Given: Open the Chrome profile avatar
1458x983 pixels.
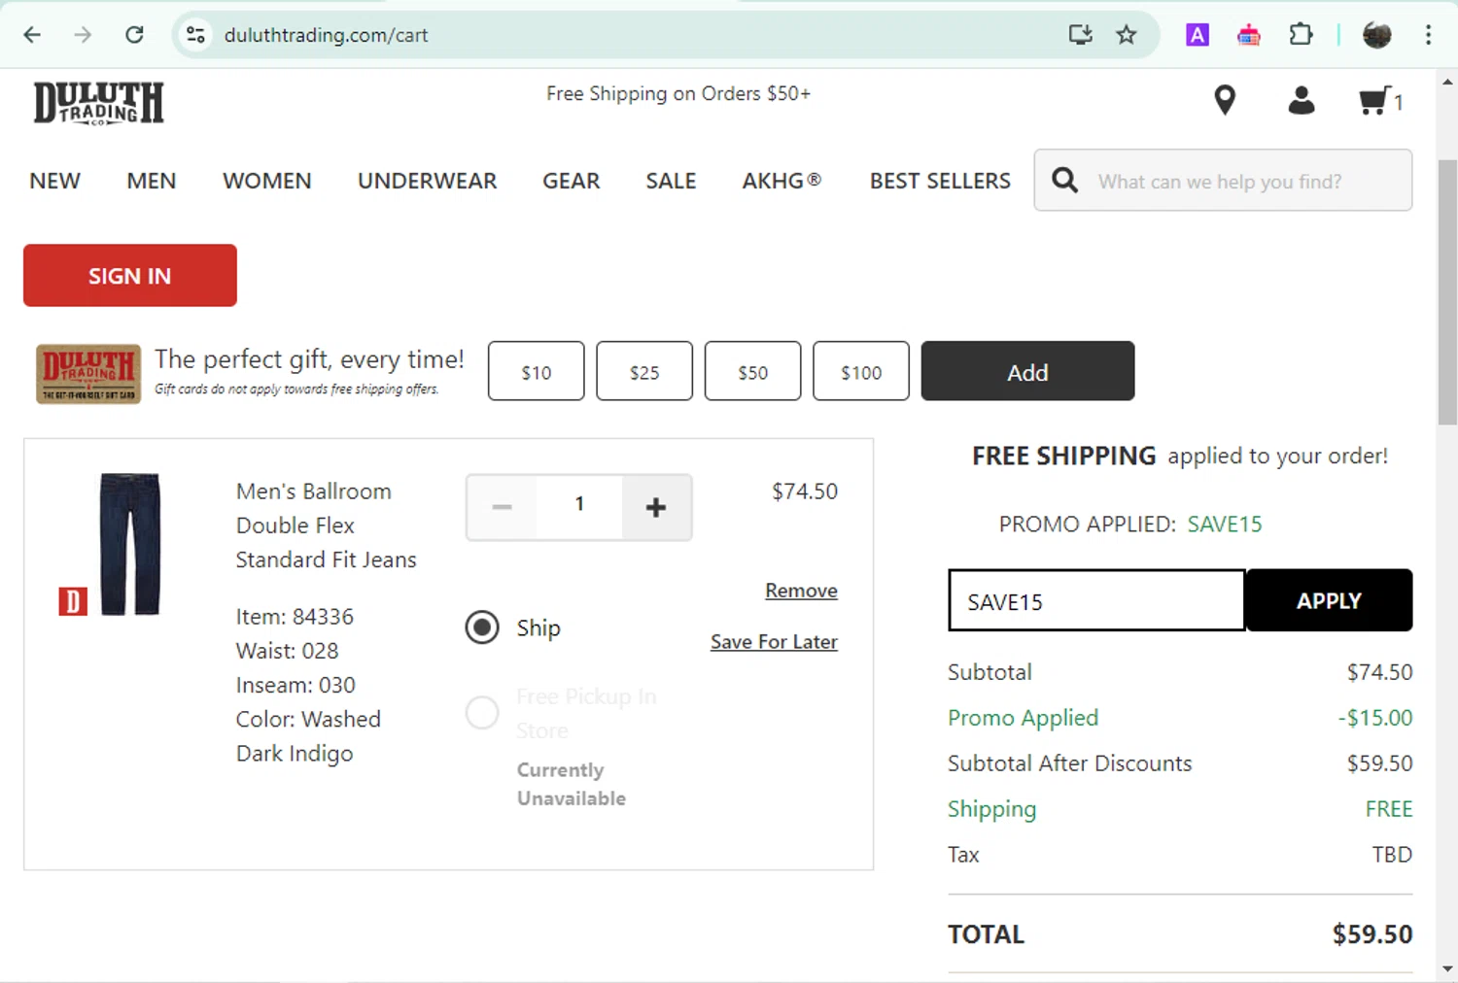Looking at the screenshot, I should pyautogui.click(x=1377, y=35).
